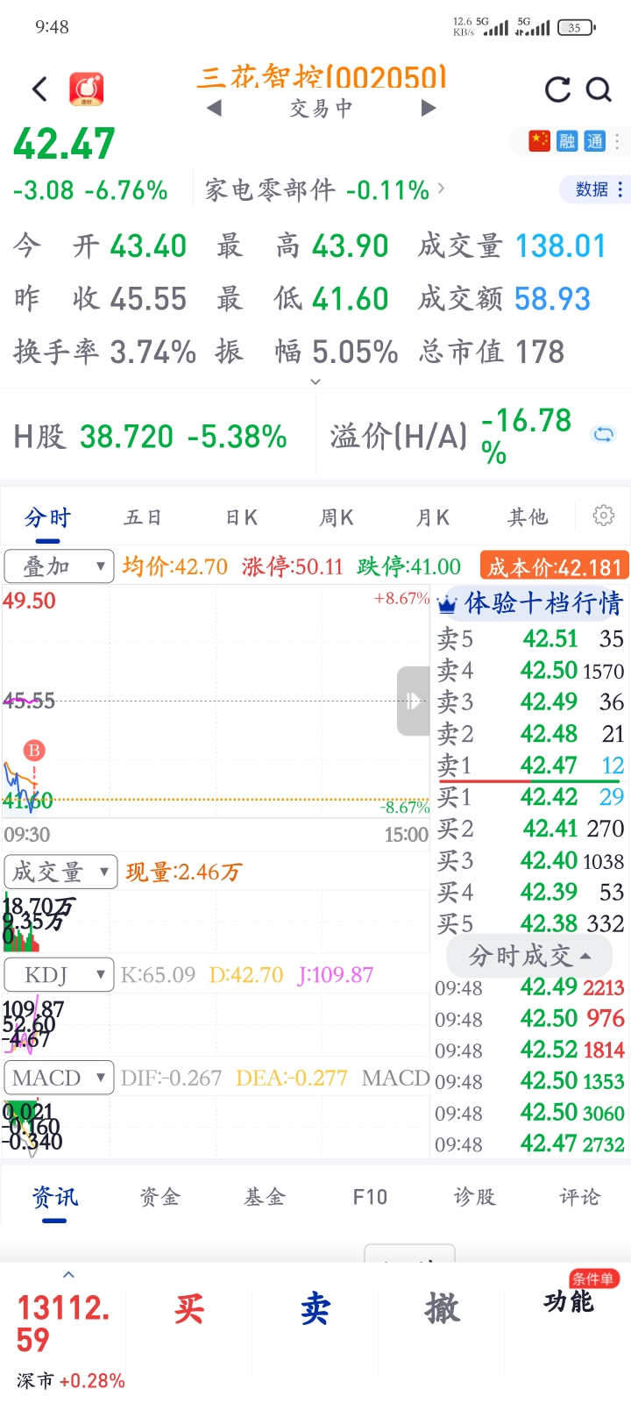The width and height of the screenshot is (631, 1403).
Task: Open Shenzhen index 13112.59 quote
Action: point(65,1324)
